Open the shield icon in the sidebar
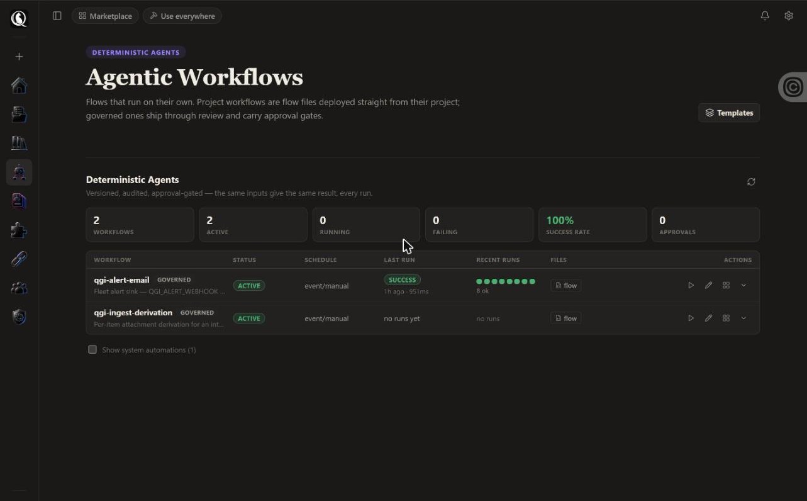Screen dimensions: 807x501 pos(19,317)
